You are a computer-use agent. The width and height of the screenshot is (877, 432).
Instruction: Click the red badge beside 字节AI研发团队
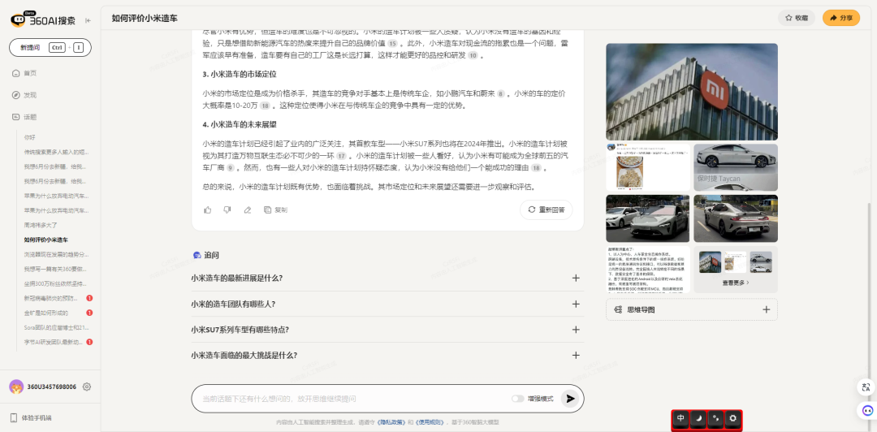click(89, 342)
